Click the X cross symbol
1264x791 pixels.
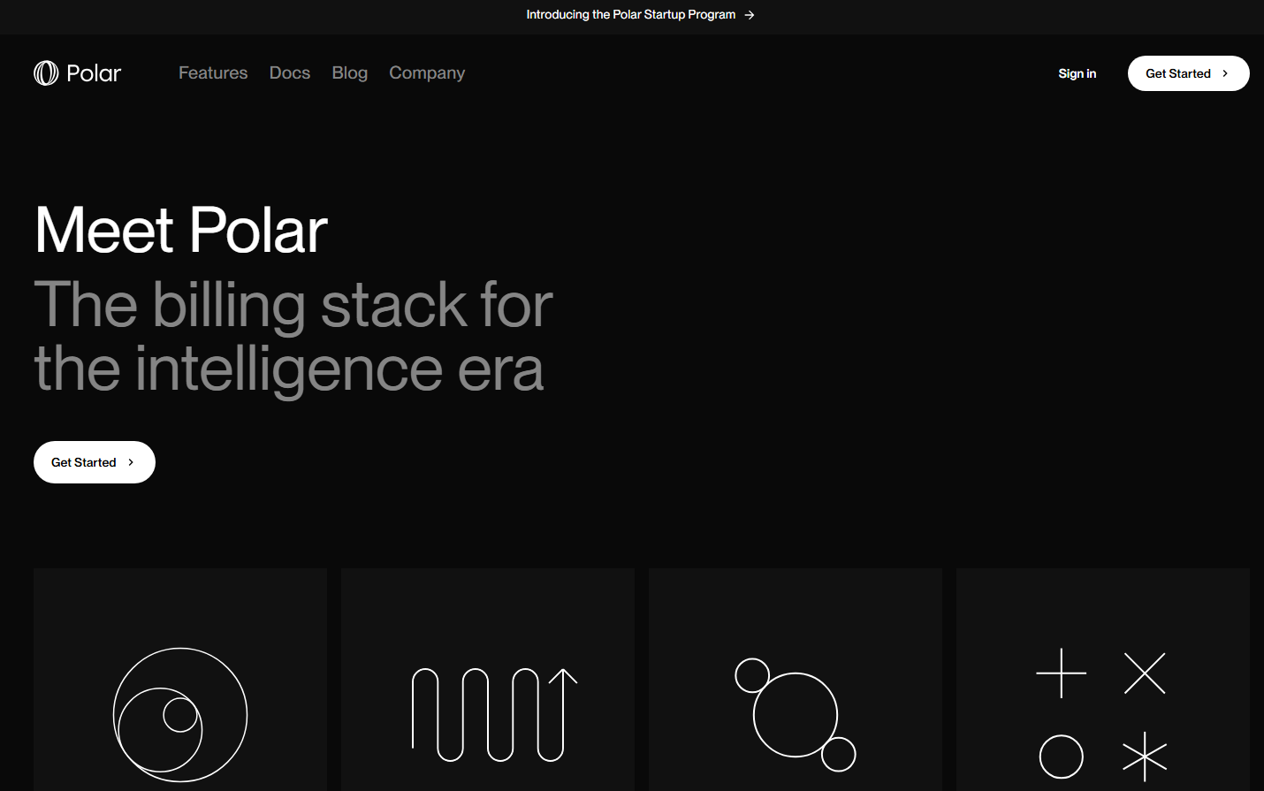tap(1145, 673)
